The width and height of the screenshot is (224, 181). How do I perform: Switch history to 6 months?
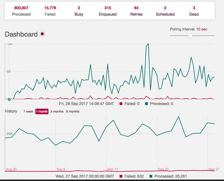coord(73,111)
